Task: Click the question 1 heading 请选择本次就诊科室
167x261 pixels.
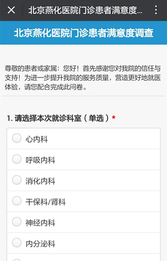Action: (58, 118)
